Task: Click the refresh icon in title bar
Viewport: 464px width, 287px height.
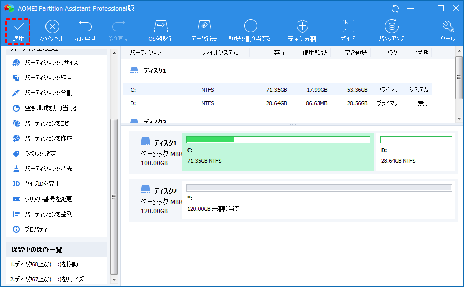Action: coord(395,8)
